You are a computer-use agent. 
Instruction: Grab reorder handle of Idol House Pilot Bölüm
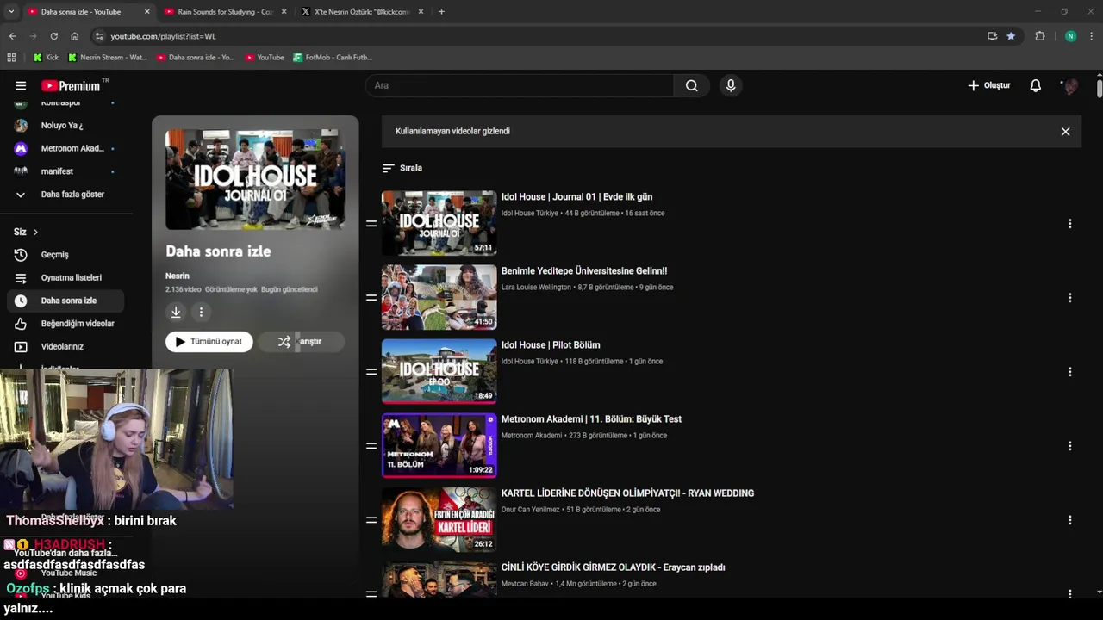coord(371,371)
